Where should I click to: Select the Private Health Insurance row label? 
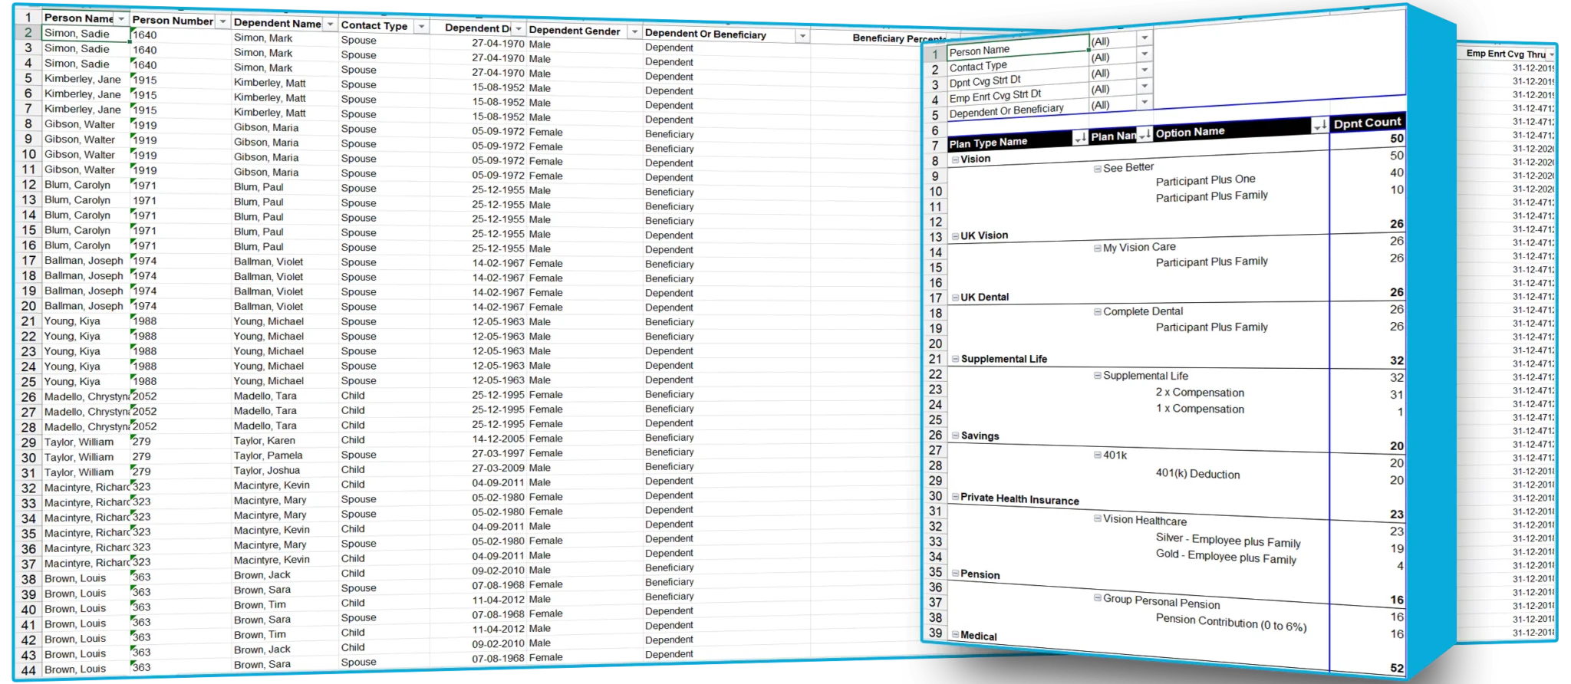pos(1019,499)
